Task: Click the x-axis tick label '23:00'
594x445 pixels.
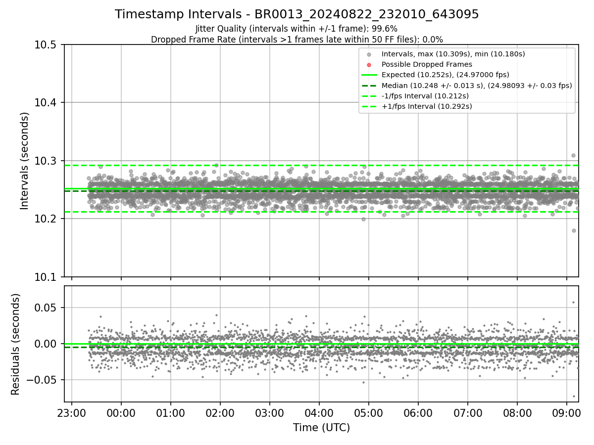Action: [x=72, y=412]
